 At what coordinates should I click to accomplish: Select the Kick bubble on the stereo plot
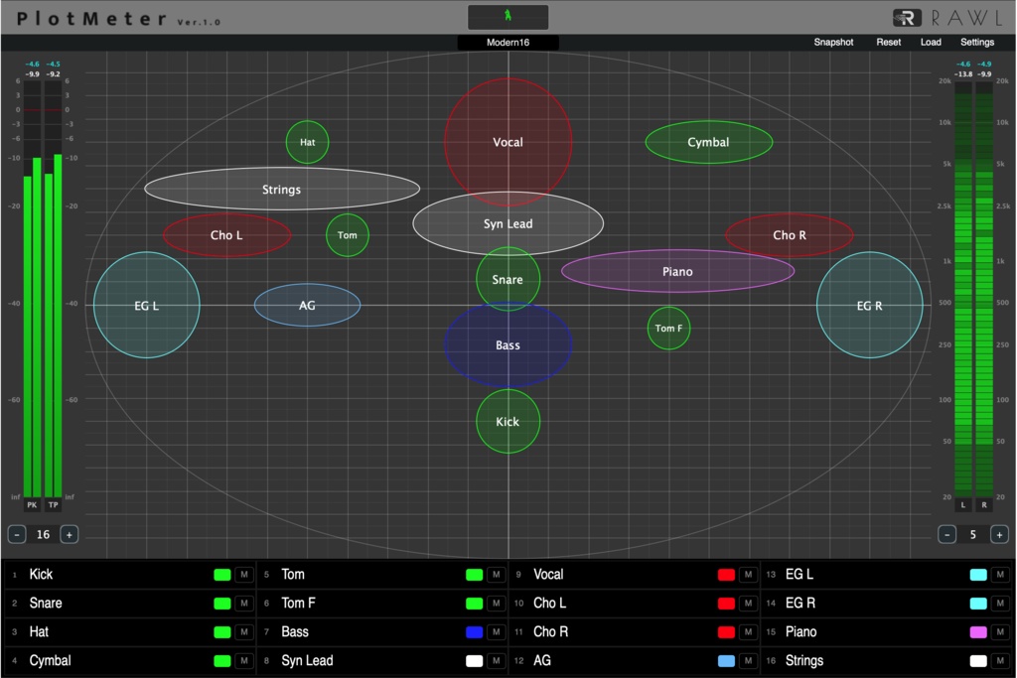[x=508, y=421]
